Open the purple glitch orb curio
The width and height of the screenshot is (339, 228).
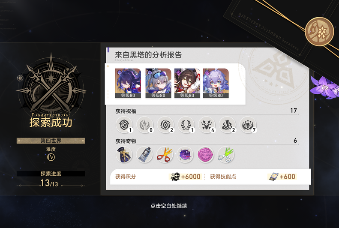click(x=185, y=155)
